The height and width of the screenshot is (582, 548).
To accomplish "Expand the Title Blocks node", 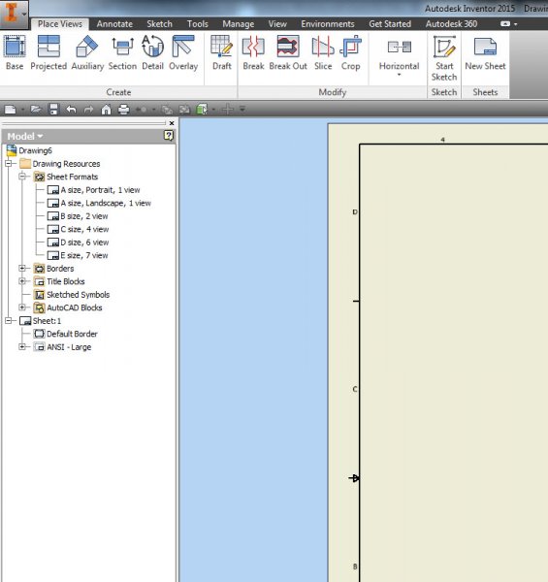I will (22, 281).
